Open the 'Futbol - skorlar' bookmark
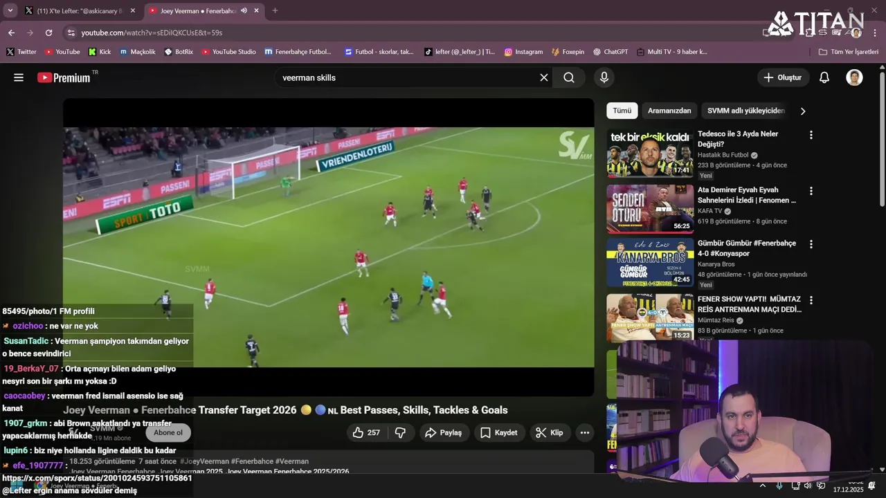The height and width of the screenshot is (498, 886). pos(379,52)
